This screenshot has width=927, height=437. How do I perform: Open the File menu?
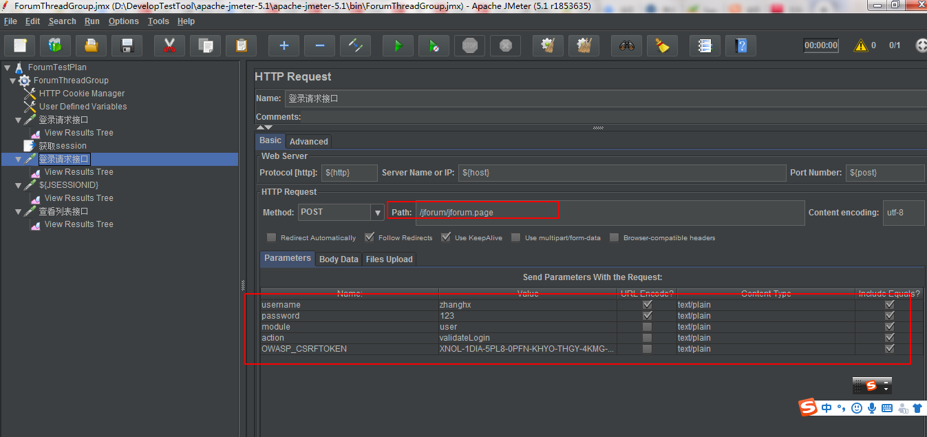(10, 21)
